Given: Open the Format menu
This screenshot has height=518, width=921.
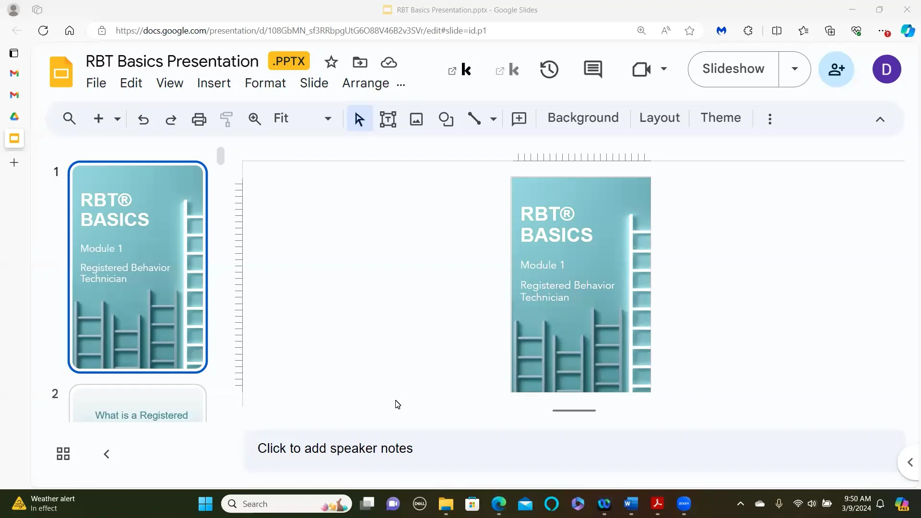Looking at the screenshot, I should 266,83.
